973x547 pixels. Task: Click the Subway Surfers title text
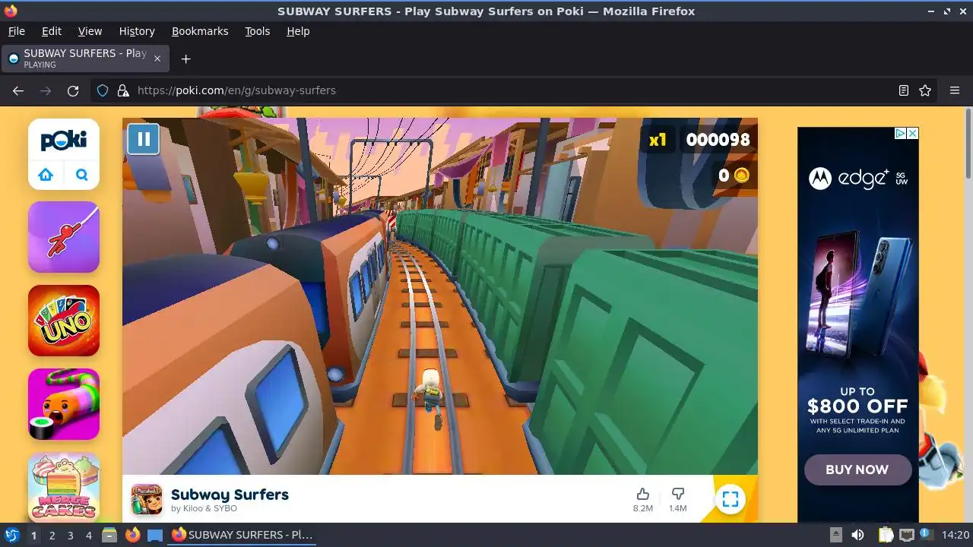click(230, 495)
